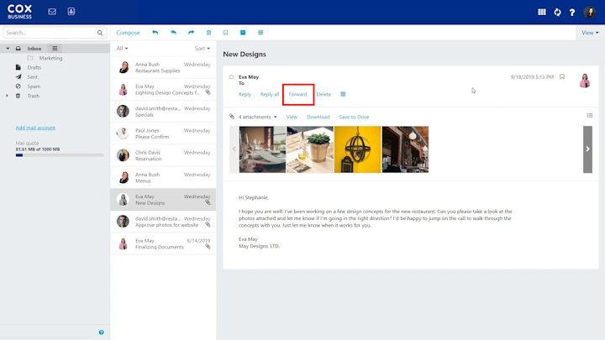Click the help icon at sidebar bottom
The width and height of the screenshot is (605, 340).
pyautogui.click(x=101, y=332)
